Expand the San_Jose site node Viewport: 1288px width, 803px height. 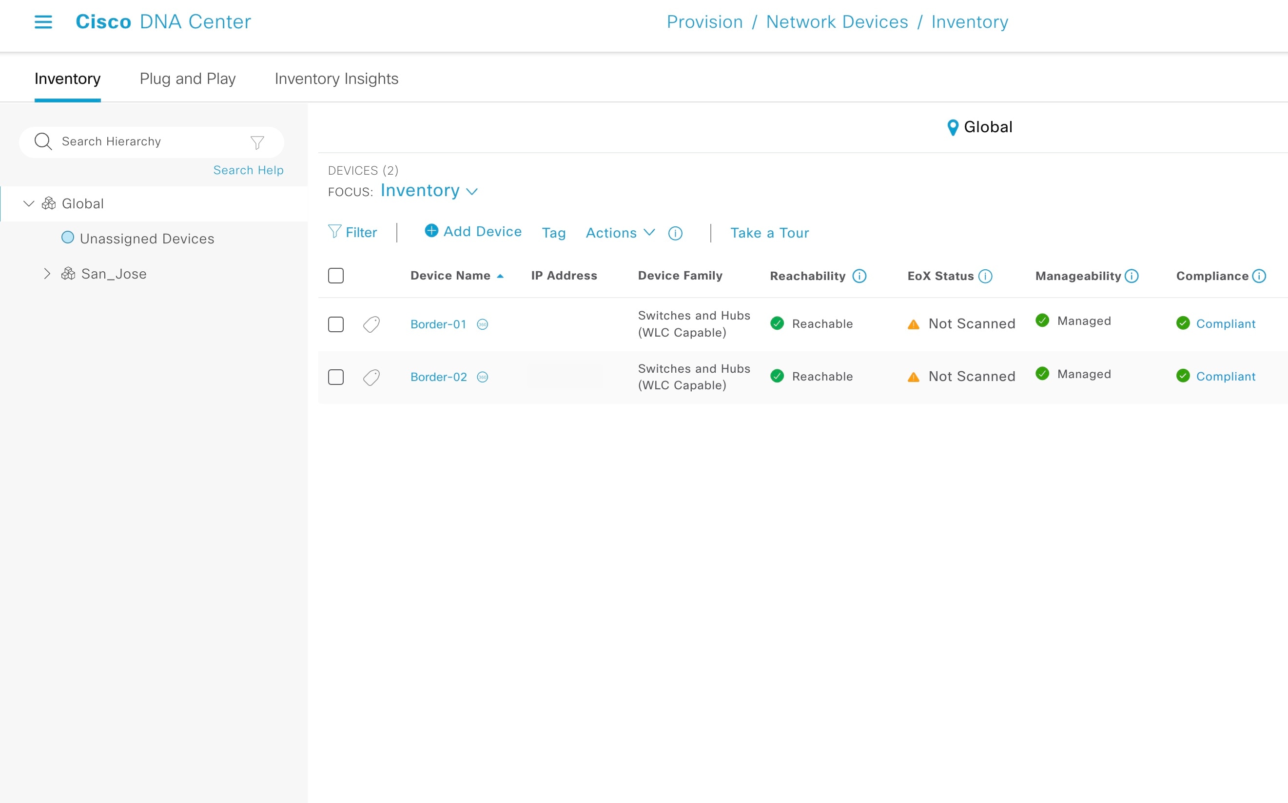coord(46,274)
